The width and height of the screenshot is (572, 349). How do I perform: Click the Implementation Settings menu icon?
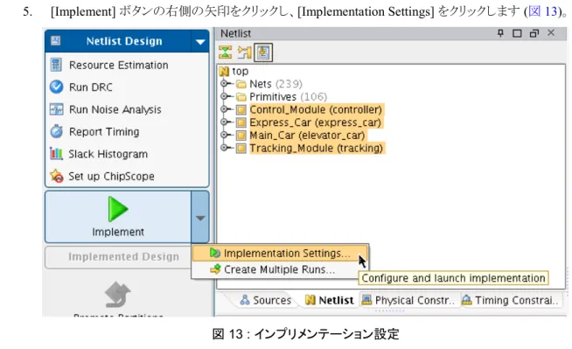coord(215,253)
